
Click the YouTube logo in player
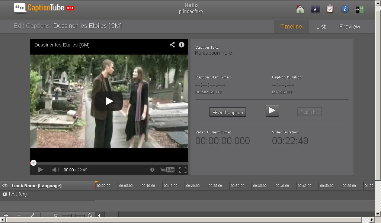167,170
